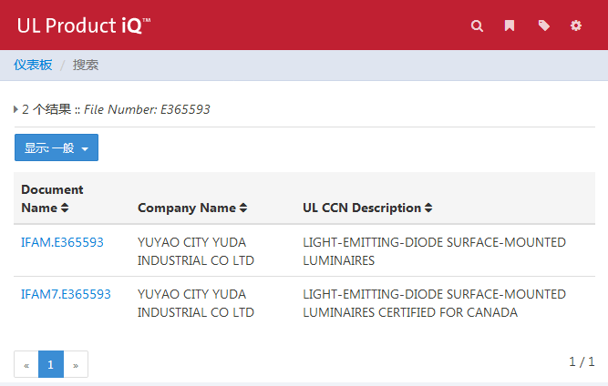Viewport: 608px width, 386px height.
Task: Click the UL CCN Description header
Action: 361,208
